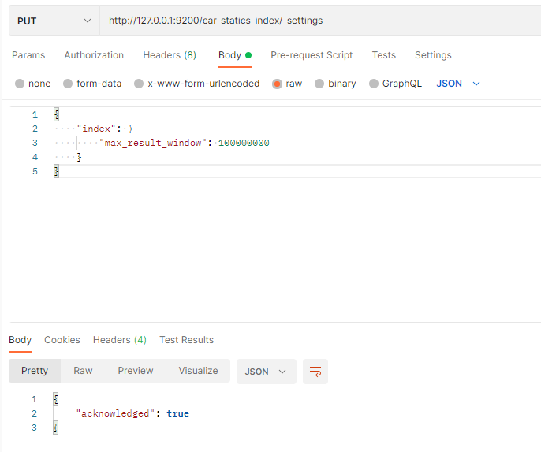Click the opening brace on response line 1

point(55,399)
